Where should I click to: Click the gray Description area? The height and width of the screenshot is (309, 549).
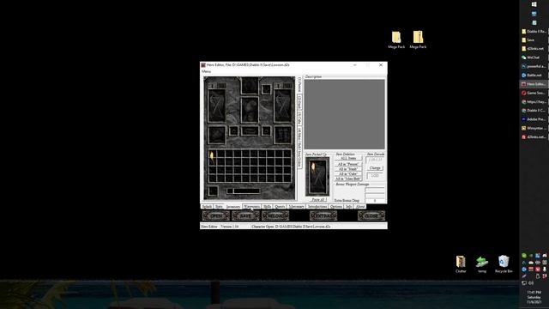(x=345, y=114)
